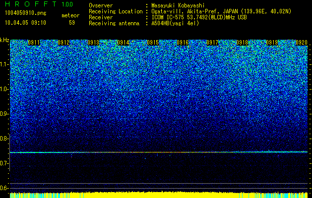Click the Receiving antenna label

[114, 23]
